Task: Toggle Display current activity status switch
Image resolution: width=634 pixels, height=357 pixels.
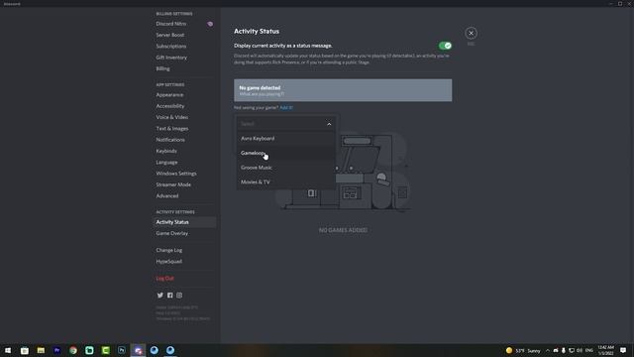Action: pyautogui.click(x=445, y=46)
